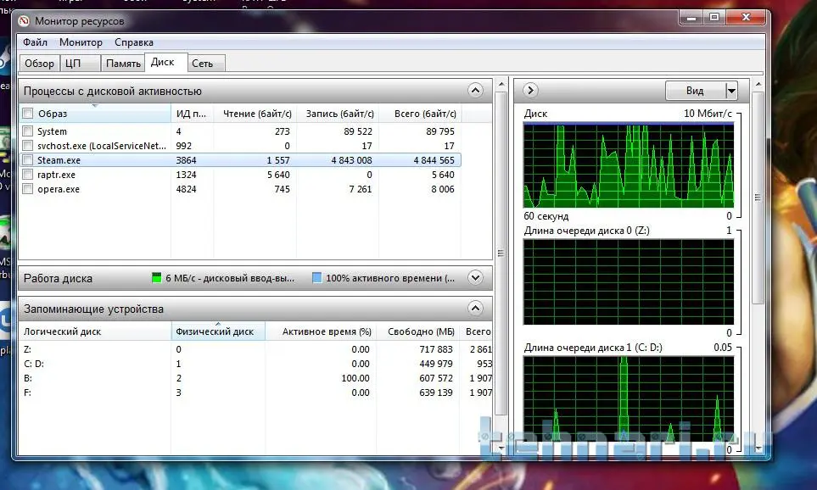Click Steam.exe write value 4 843 008
Image resolution: width=817 pixels, height=490 pixels.
352,160
